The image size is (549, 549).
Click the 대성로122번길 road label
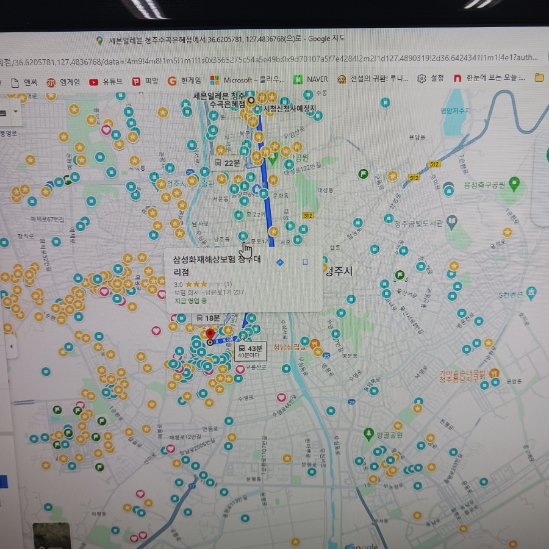point(303,168)
